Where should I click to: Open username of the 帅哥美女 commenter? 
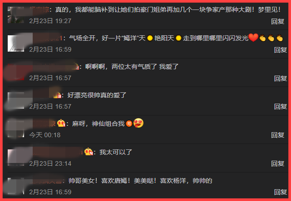(x=46, y=181)
